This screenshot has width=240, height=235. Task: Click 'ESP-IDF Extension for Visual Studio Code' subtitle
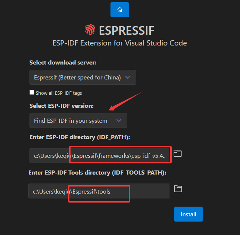(119, 43)
